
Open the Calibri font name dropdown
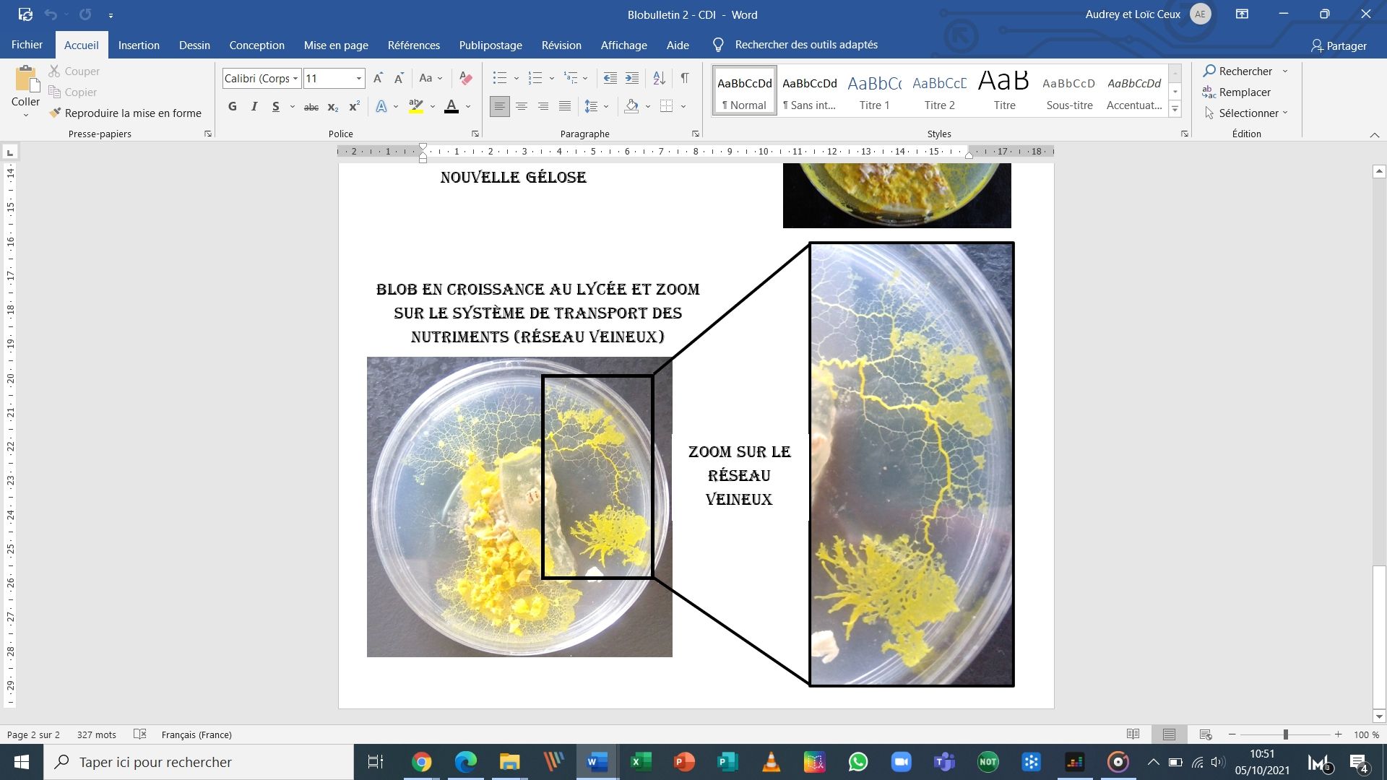[295, 78]
